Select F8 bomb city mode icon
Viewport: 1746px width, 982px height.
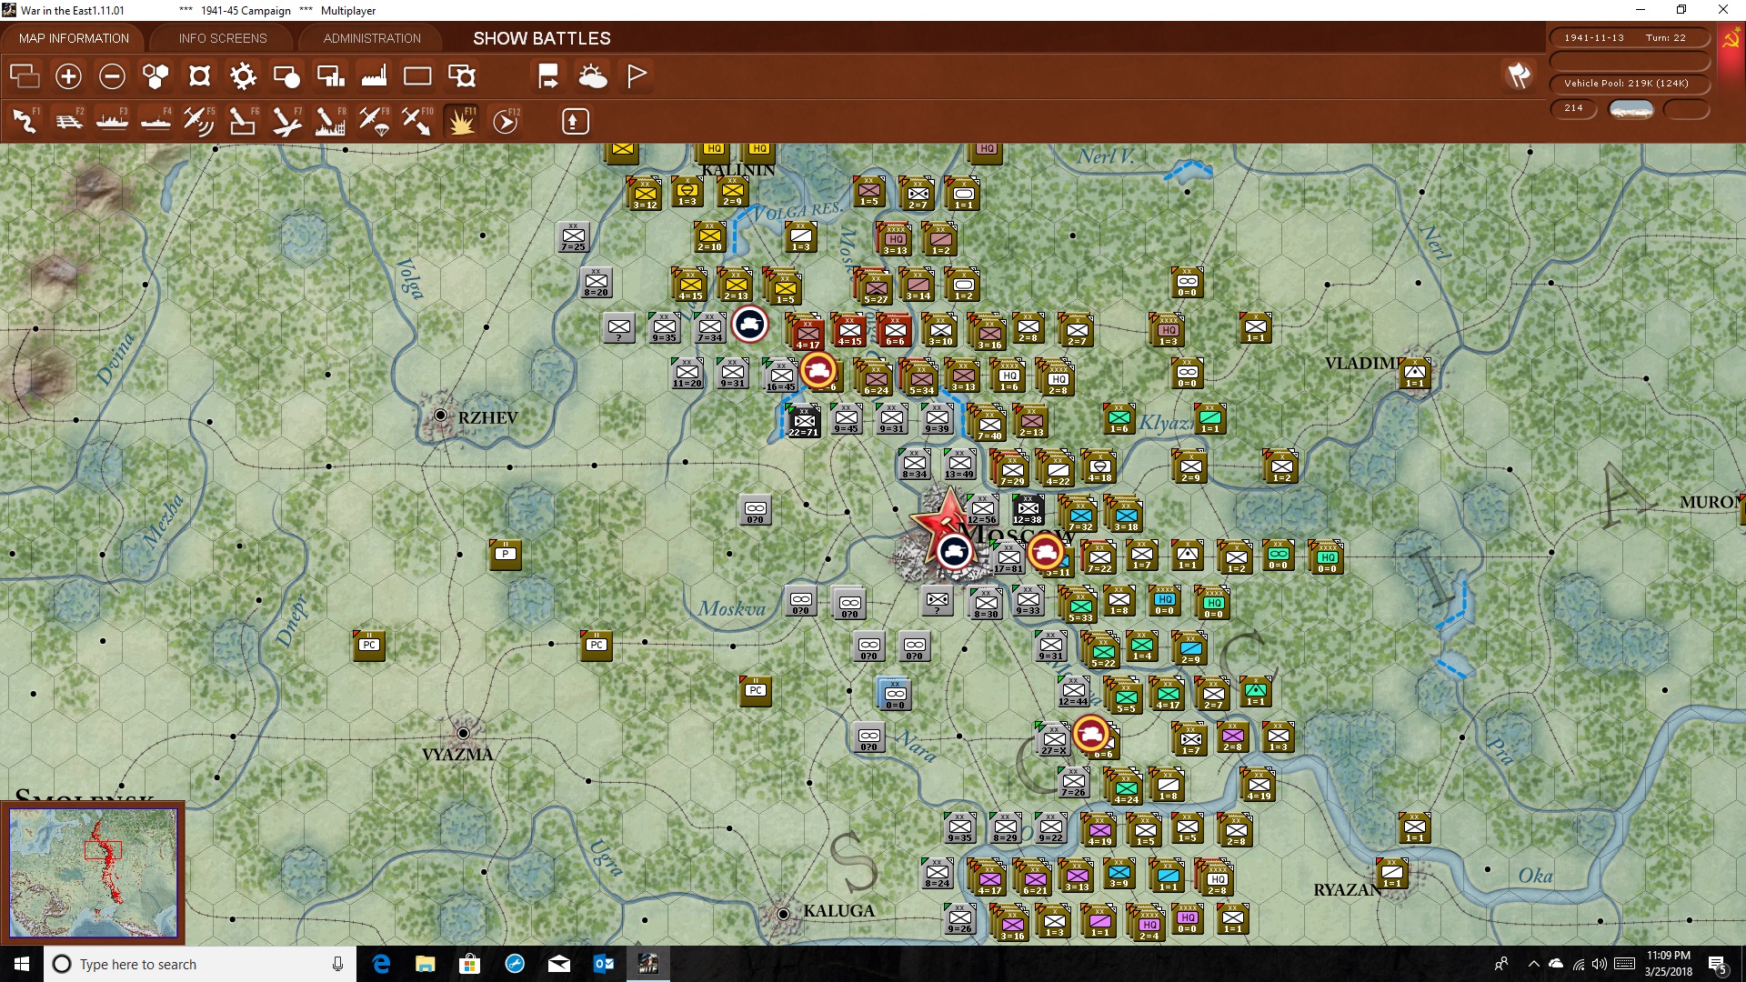pos(330,121)
